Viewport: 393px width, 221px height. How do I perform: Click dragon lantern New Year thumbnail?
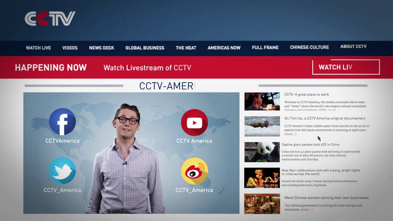click(262, 178)
